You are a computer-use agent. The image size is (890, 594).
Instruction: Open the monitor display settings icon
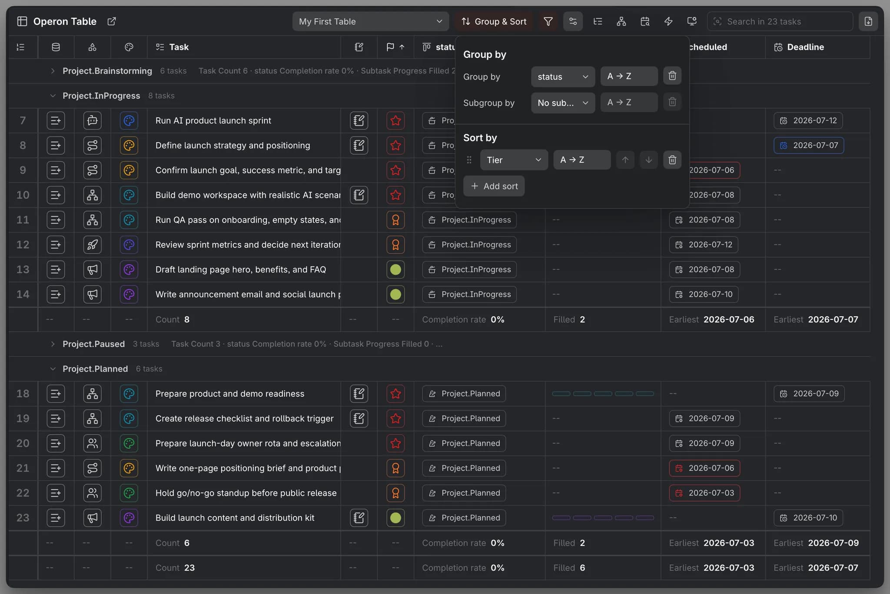(692, 21)
